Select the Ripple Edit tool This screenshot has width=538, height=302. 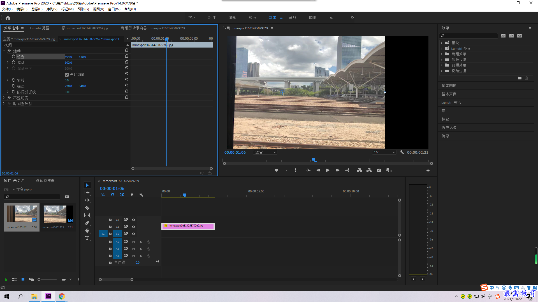pos(87,200)
